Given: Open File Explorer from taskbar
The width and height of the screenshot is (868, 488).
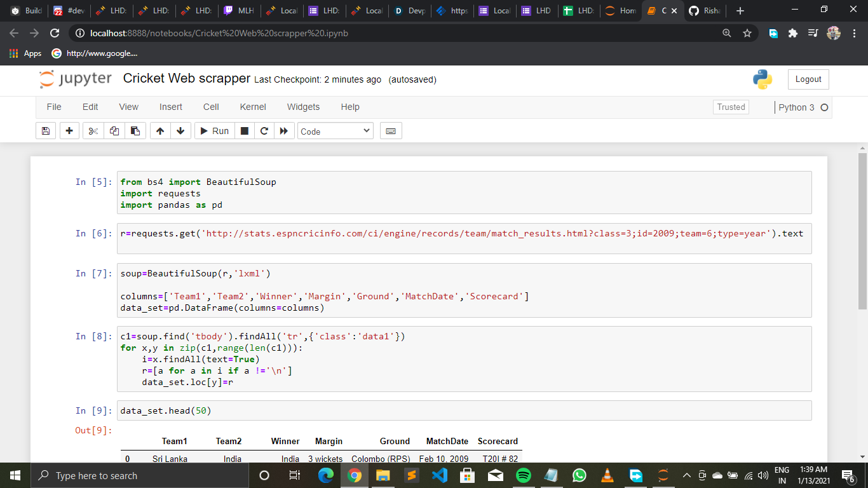Looking at the screenshot, I should [383, 475].
